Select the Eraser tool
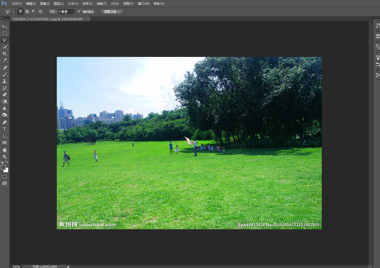 pyautogui.click(x=5, y=95)
